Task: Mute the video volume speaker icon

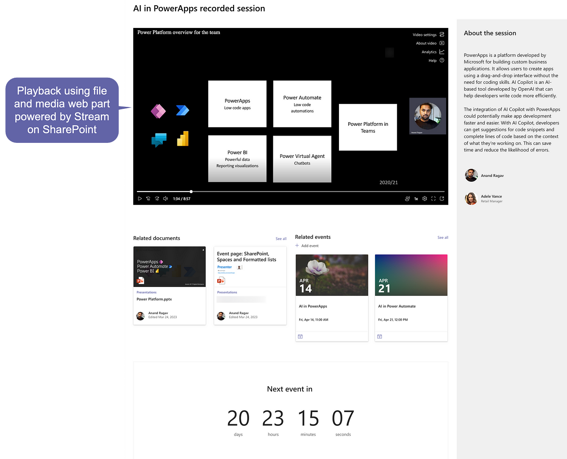Action: coord(165,199)
